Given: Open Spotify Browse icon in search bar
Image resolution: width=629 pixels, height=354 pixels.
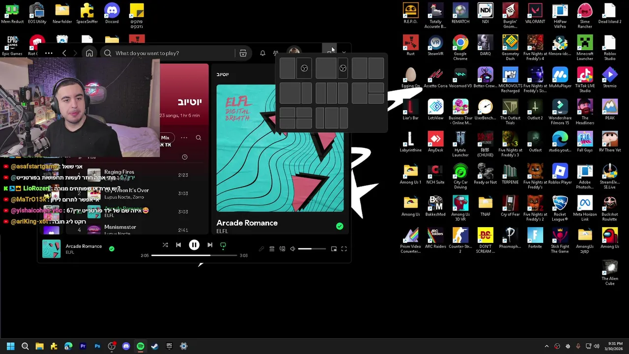Looking at the screenshot, I should coord(243,53).
